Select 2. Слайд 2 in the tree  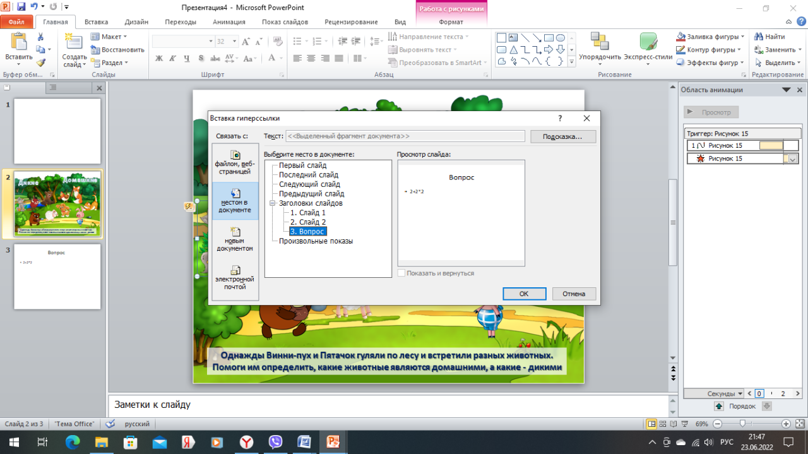pyautogui.click(x=308, y=222)
